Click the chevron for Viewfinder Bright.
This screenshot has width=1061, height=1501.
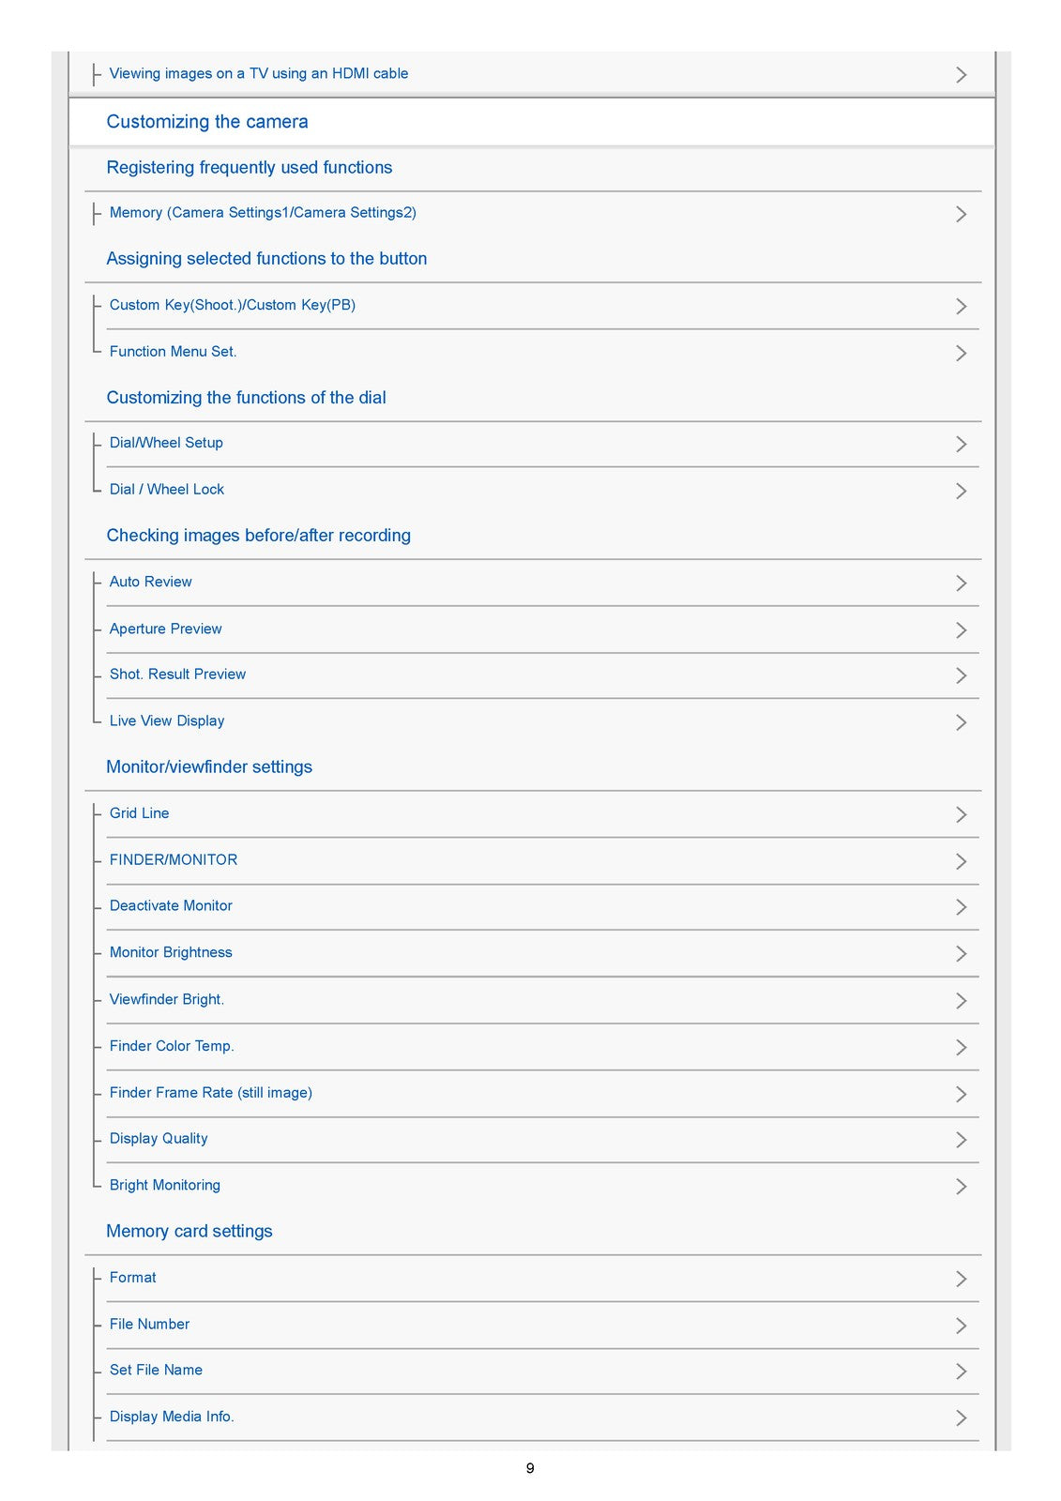pos(961,1000)
